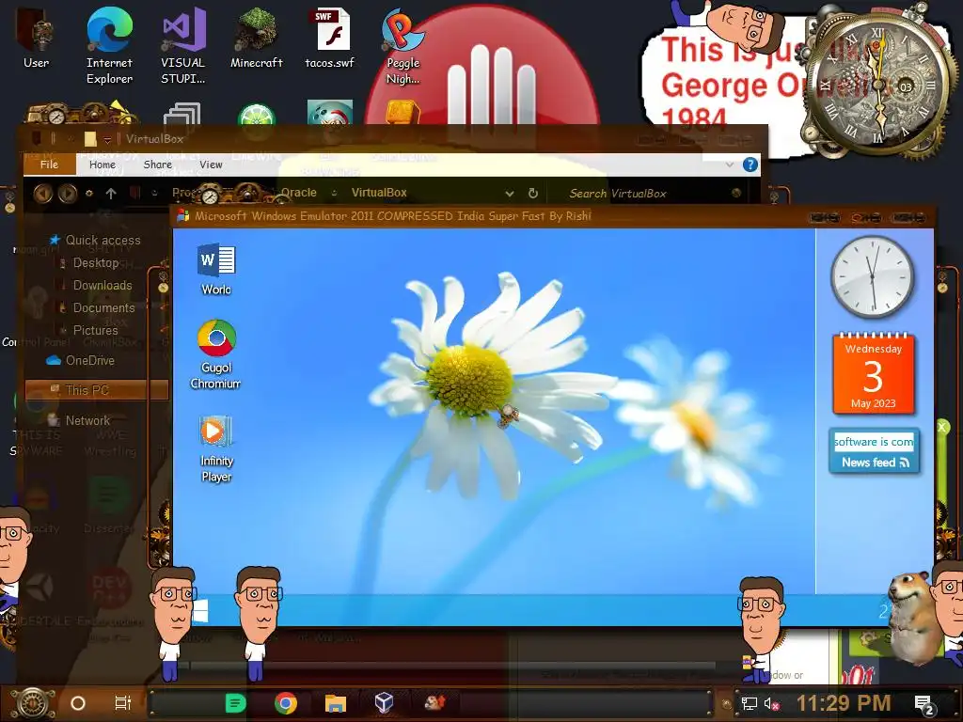
Task: Open the User desktop icon
Action: pyautogui.click(x=36, y=39)
